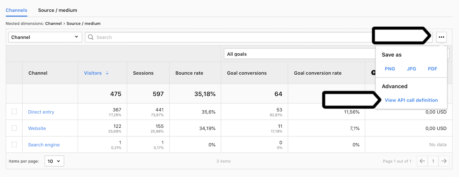Viewport: 459px width, 177px height.
Task: Click the Page 1 out of 1 label
Action: click(397, 161)
